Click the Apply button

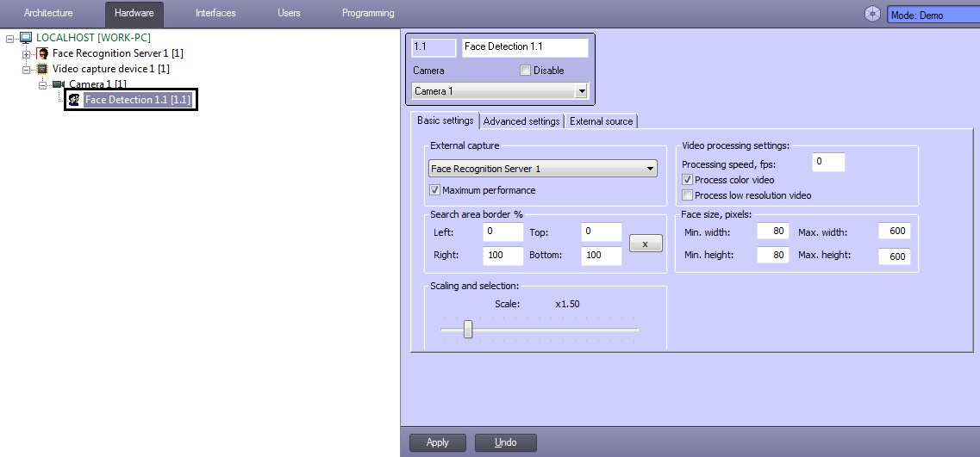click(437, 442)
